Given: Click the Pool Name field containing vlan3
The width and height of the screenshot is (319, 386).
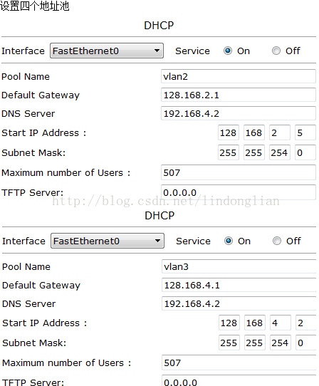Looking at the screenshot, I should [239, 266].
